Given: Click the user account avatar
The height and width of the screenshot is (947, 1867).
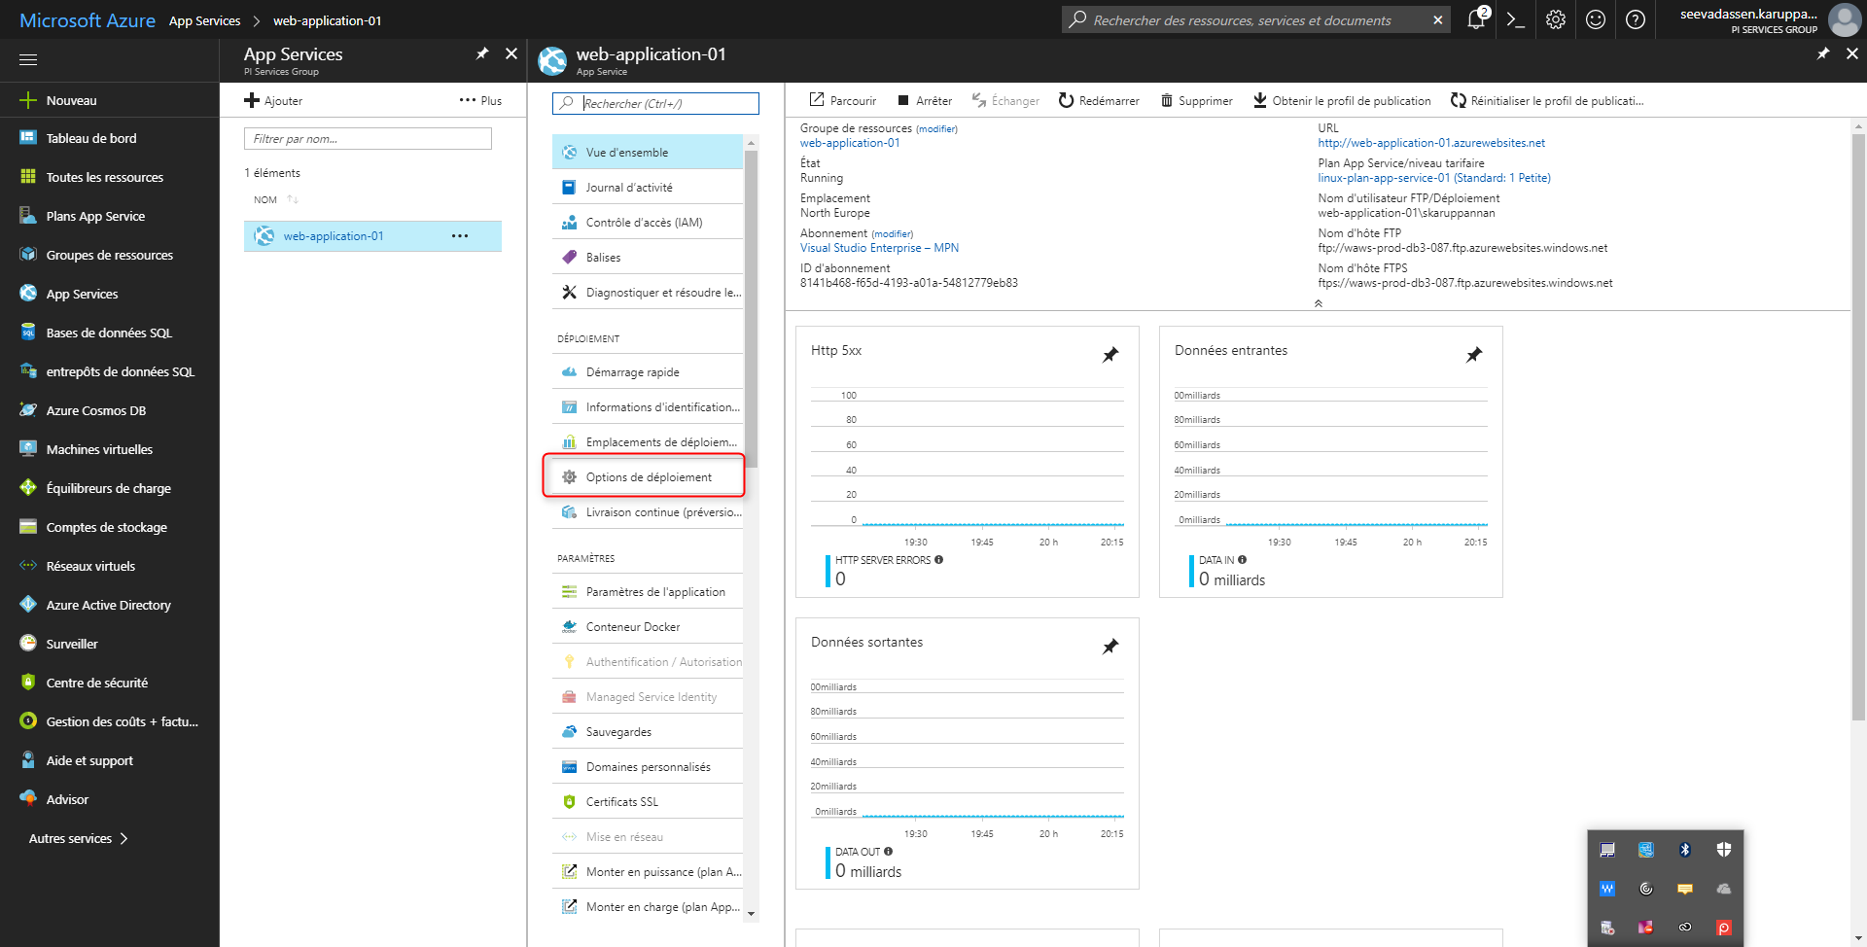Looking at the screenshot, I should (1844, 19).
